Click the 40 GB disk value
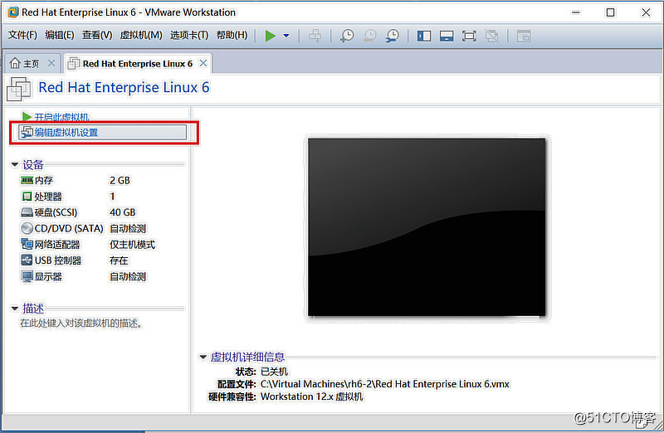The image size is (664, 433). point(122,212)
